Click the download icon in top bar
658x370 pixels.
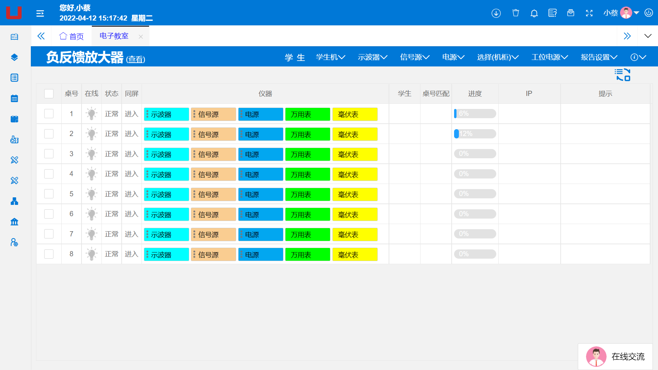click(x=496, y=13)
